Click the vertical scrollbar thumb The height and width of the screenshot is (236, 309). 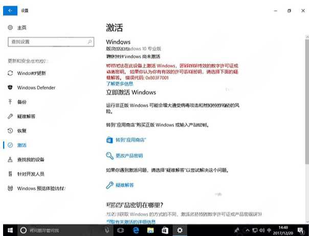pos(307,101)
